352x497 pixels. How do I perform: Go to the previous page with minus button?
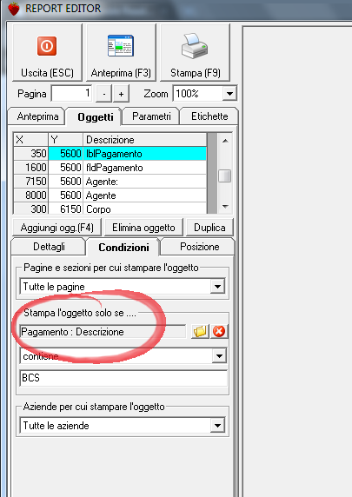click(103, 94)
